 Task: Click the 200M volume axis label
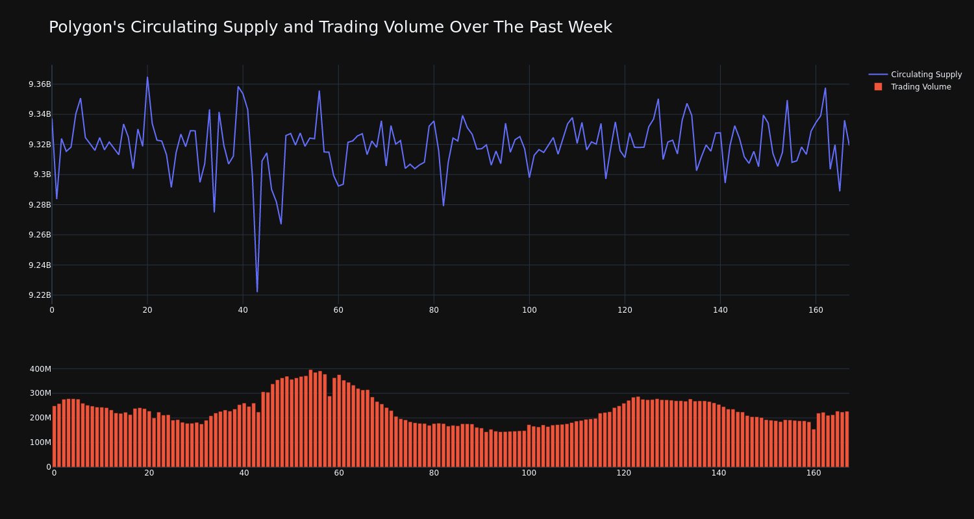pos(40,418)
